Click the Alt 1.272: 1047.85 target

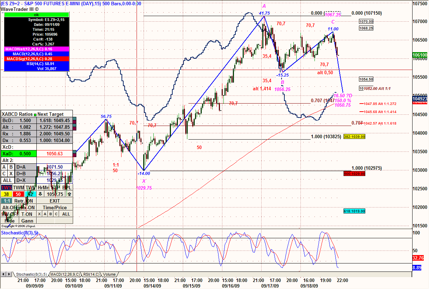coord(54,127)
